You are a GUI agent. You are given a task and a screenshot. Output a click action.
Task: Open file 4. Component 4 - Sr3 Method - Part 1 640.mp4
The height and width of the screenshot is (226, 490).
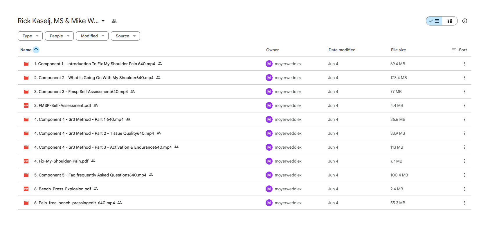[x=79, y=119]
